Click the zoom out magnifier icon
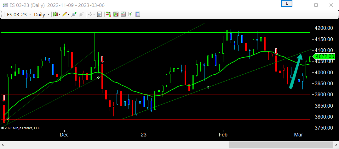The width and height of the screenshot is (339, 149). (x=81, y=14)
